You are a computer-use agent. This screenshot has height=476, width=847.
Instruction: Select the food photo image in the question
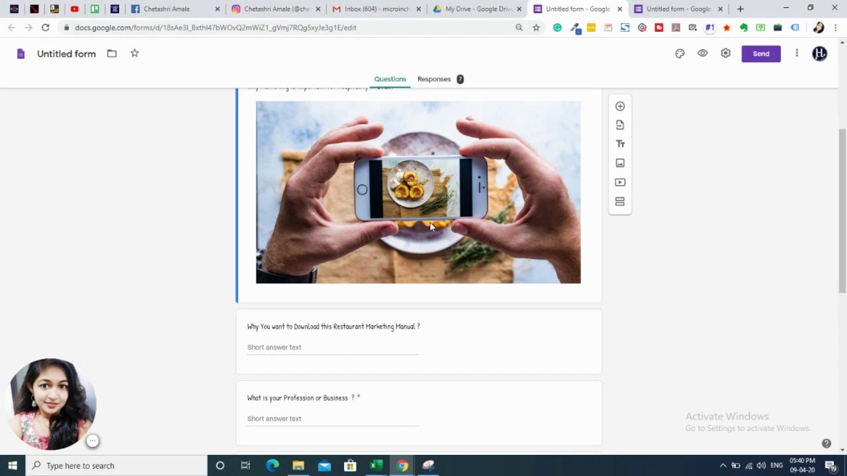click(418, 192)
